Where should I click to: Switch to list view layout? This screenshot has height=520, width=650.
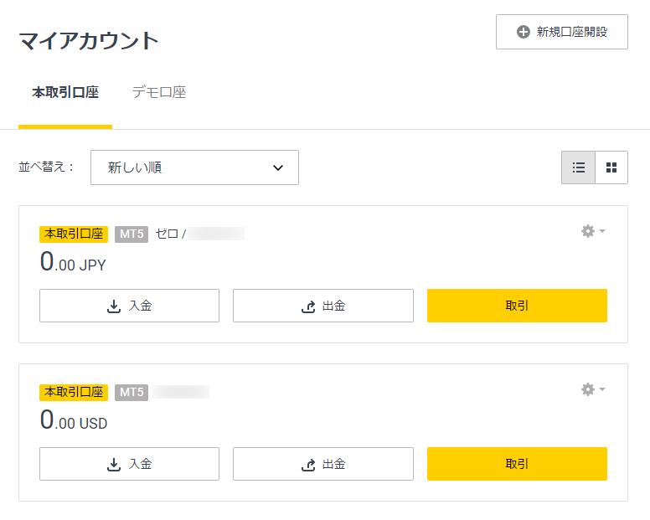click(578, 167)
